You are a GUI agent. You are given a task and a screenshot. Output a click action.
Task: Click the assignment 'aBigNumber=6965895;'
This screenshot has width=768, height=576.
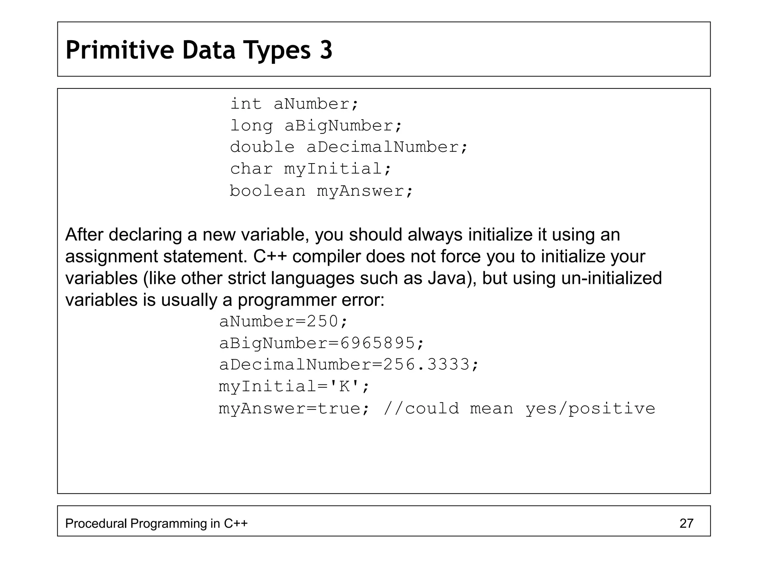(322, 343)
